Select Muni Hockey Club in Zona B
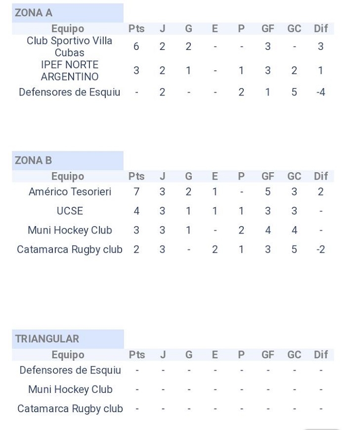The image size is (346, 430). 70,230
